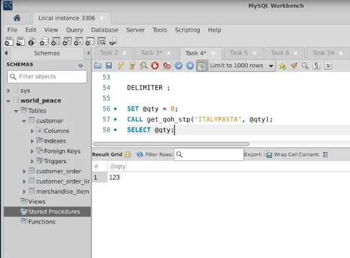Search table data toolbar icon

pyautogui.click(x=102, y=42)
